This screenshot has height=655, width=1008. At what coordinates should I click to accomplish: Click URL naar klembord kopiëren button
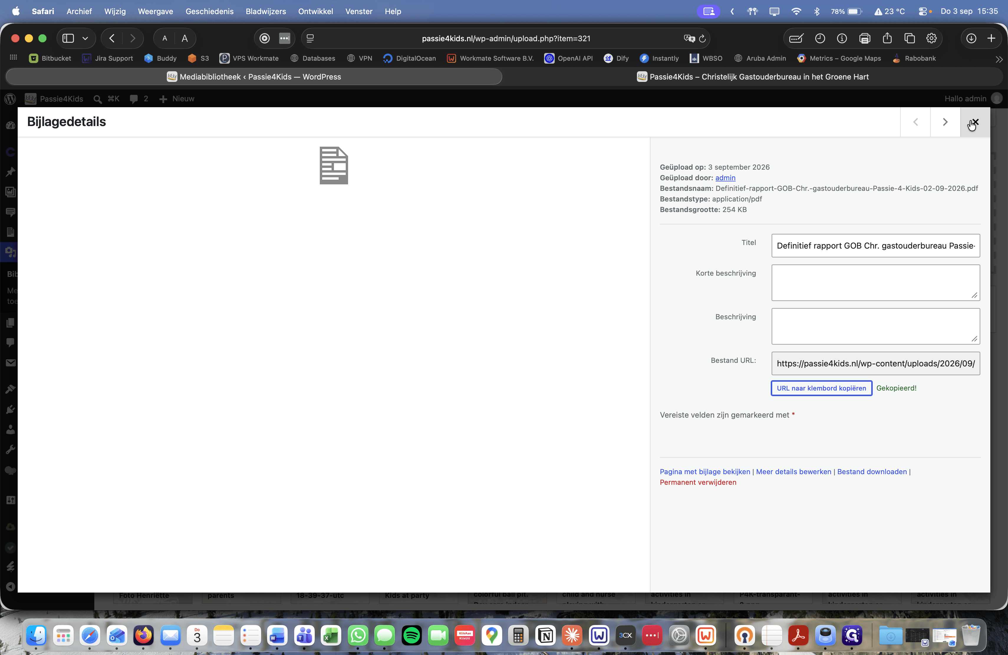tap(821, 388)
